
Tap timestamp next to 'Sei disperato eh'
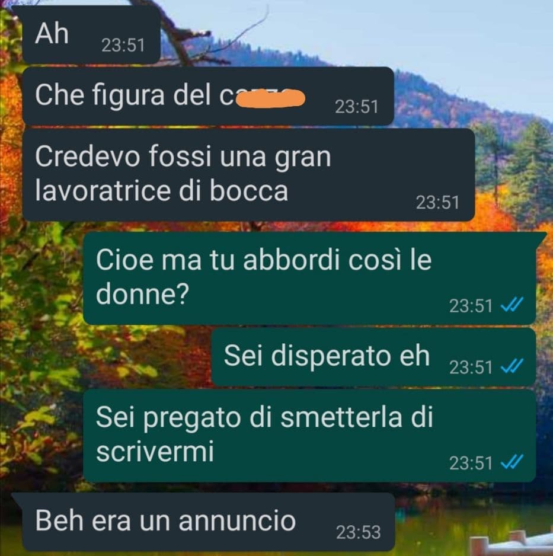click(x=471, y=367)
